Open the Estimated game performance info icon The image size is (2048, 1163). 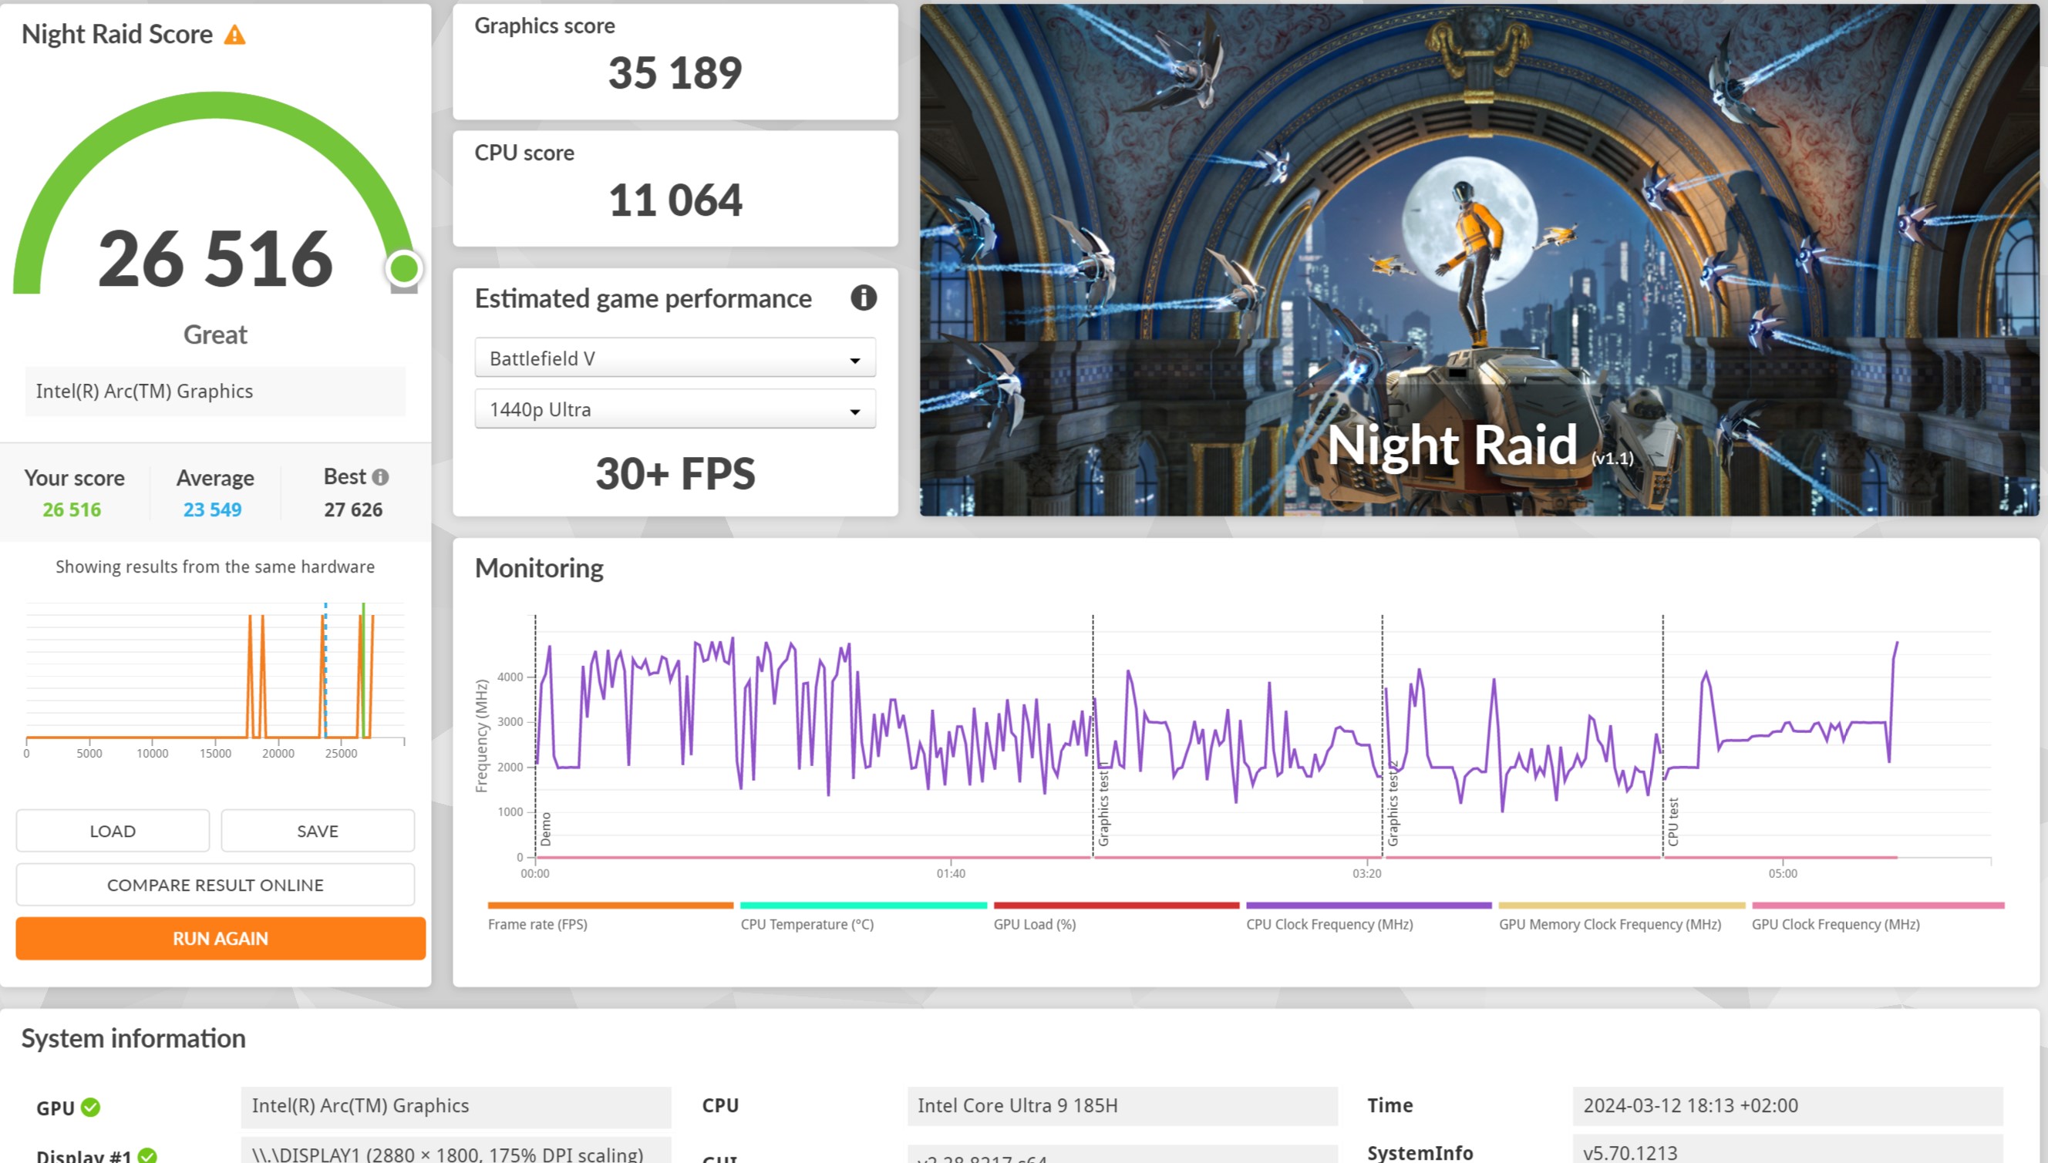863,298
